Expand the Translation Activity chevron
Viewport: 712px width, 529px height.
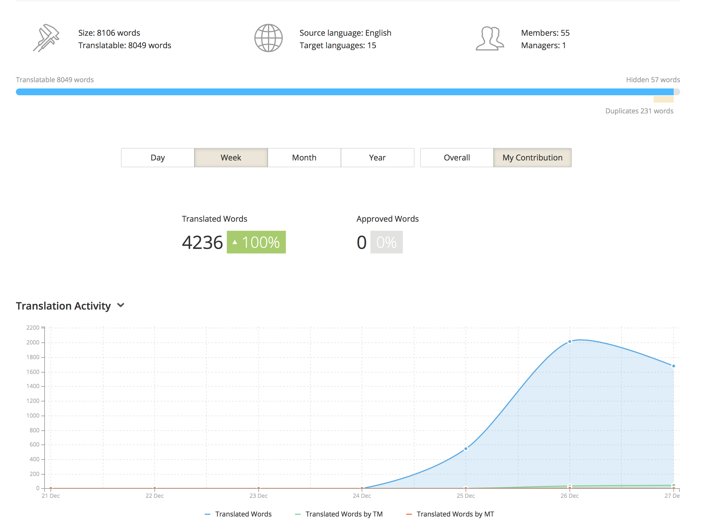(121, 305)
